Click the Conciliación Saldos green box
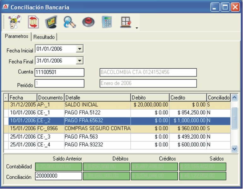Image resolution: width=243 pixels, height=189 pixels. click(x=203, y=176)
